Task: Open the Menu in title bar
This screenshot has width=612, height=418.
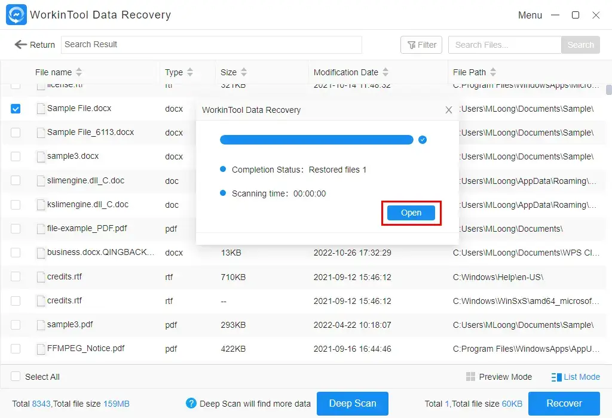Action: click(530, 15)
